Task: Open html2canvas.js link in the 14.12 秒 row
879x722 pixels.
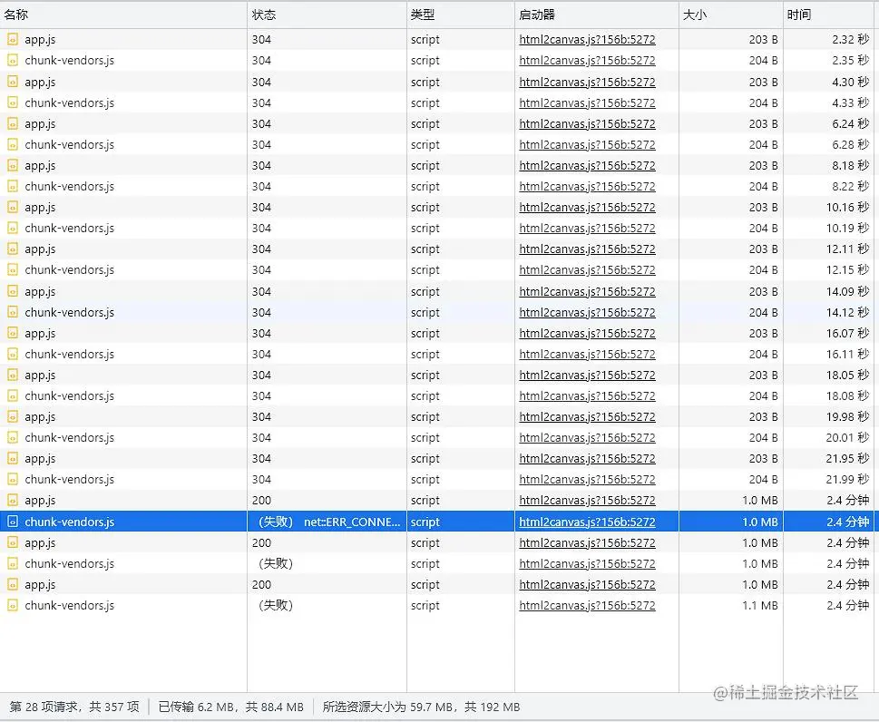Action: (x=587, y=312)
